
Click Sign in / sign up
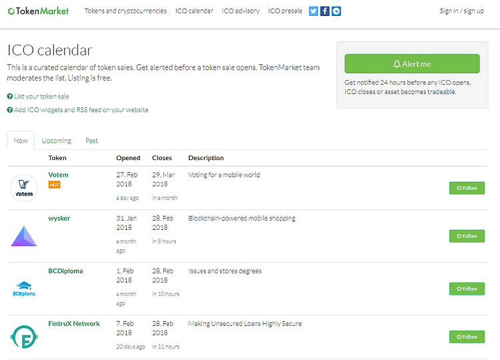[x=461, y=11]
